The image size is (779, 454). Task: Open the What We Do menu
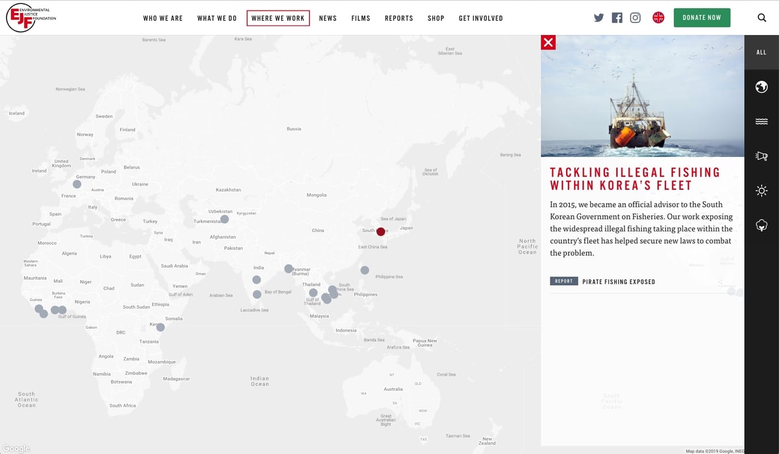click(x=217, y=18)
